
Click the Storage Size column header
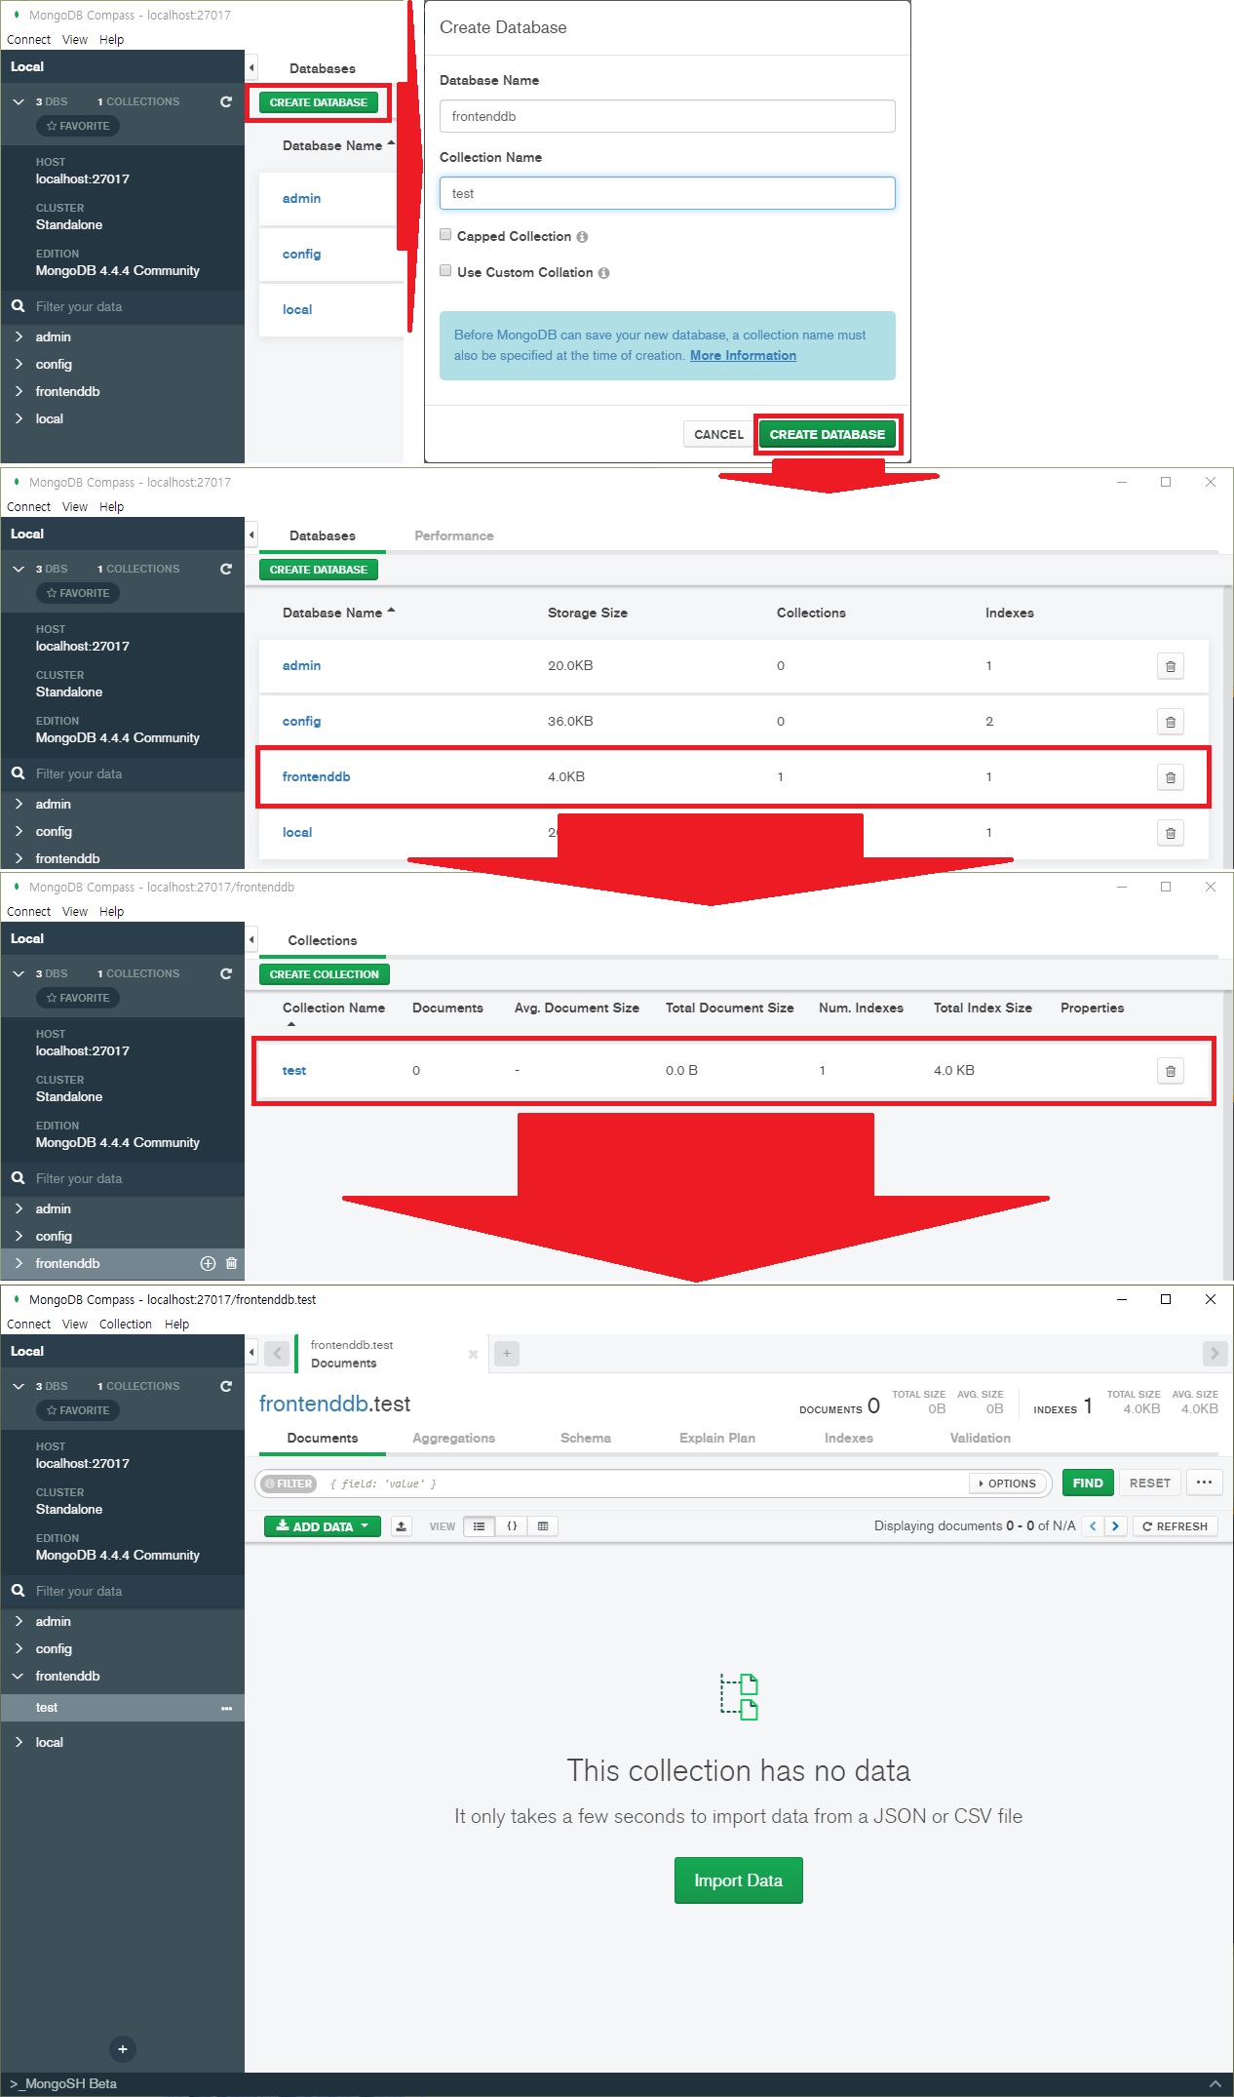click(x=588, y=613)
